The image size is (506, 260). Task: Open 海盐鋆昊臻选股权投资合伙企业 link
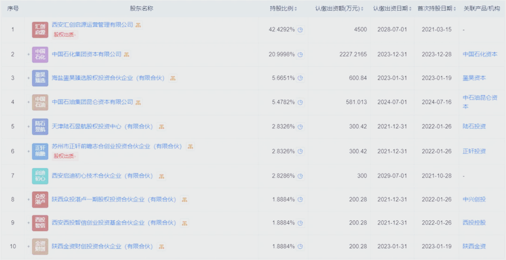(109, 78)
